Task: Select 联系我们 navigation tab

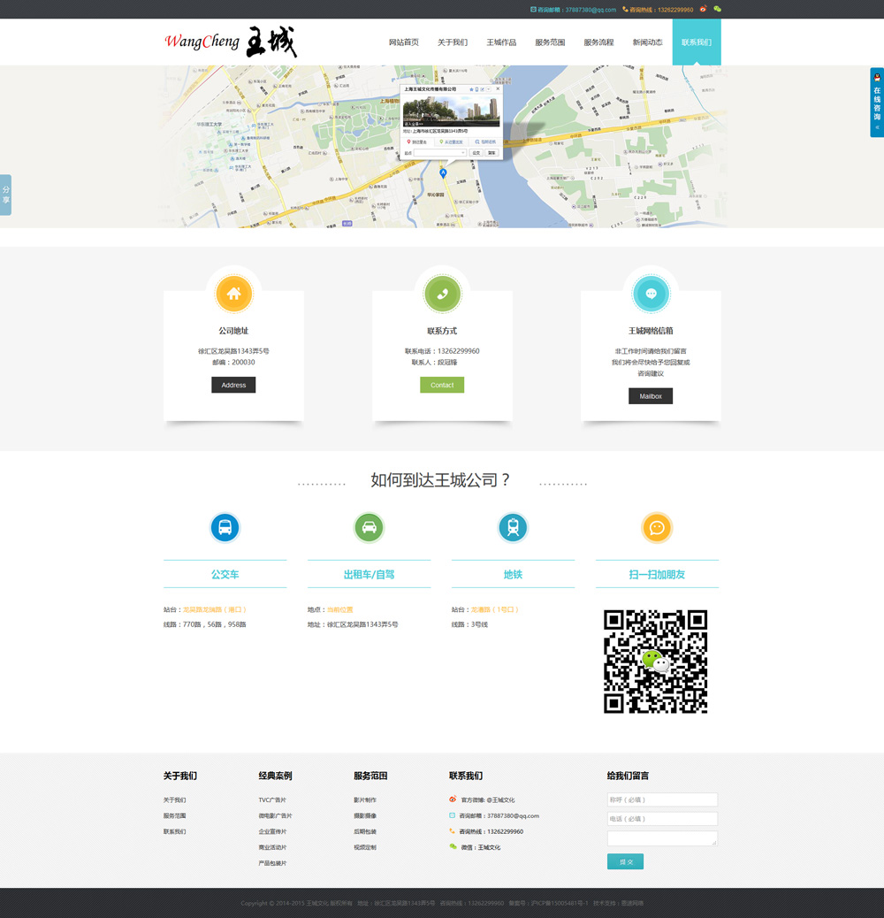Action: tap(697, 42)
